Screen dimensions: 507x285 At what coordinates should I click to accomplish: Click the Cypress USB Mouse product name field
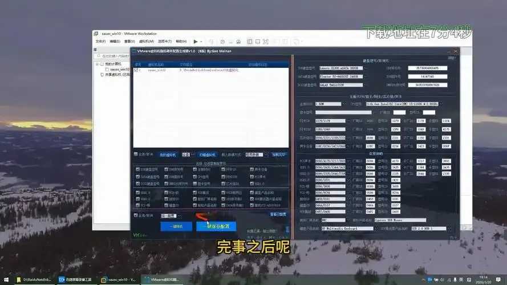pos(400,220)
